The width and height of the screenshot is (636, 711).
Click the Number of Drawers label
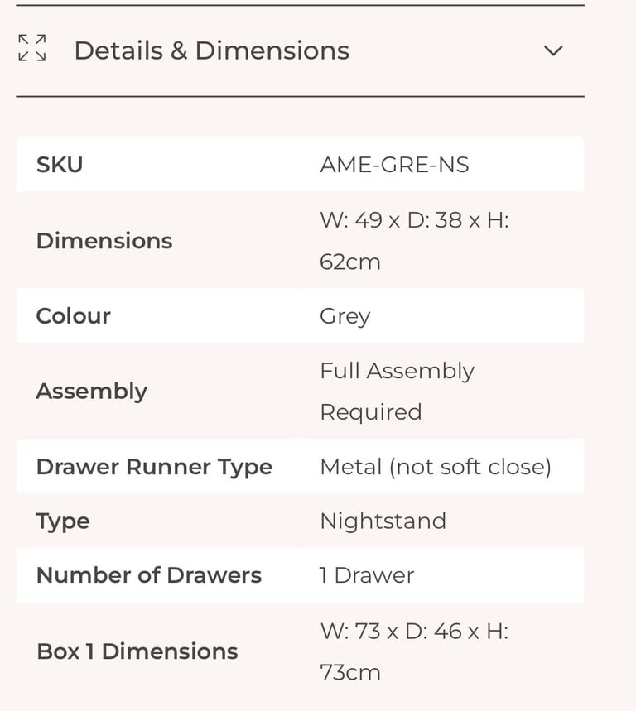coord(149,575)
